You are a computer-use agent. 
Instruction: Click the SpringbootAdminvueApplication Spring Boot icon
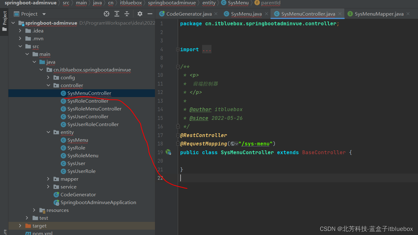pyautogui.click(x=56, y=202)
